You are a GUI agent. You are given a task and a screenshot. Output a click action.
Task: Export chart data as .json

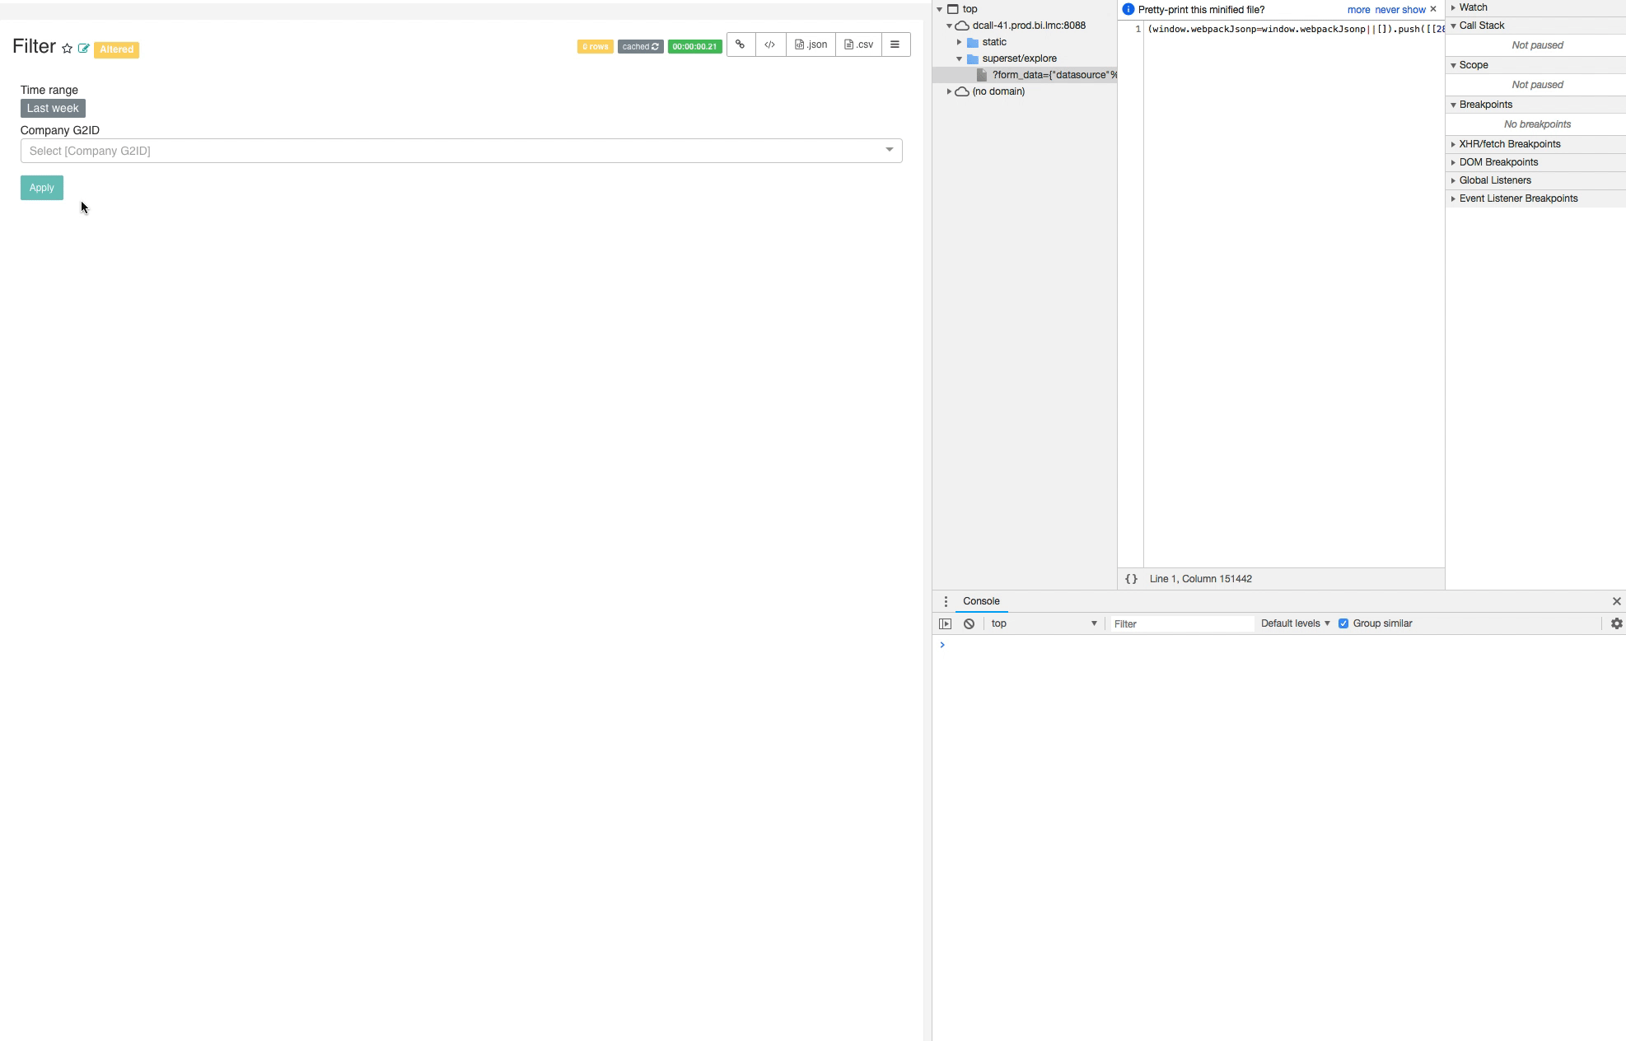[810, 44]
